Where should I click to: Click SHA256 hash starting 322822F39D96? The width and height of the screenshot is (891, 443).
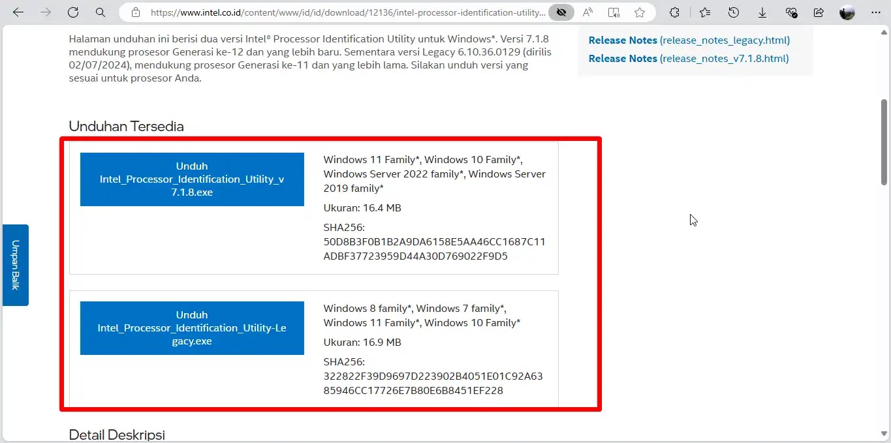(433, 384)
